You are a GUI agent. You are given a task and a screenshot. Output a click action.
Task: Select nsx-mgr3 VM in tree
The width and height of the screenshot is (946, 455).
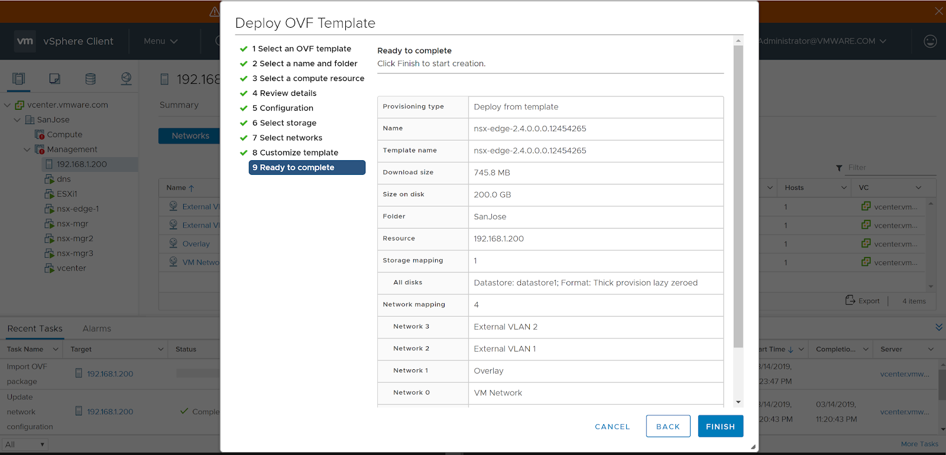point(74,253)
